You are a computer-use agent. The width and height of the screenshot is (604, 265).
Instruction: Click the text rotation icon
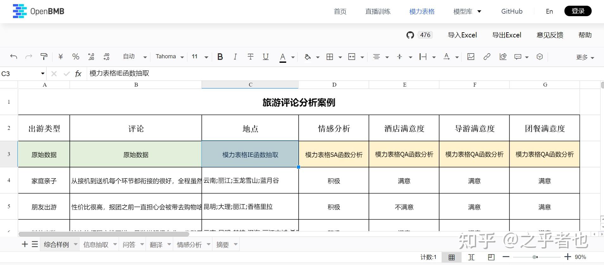pyautogui.click(x=446, y=57)
